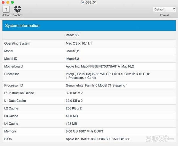
Task: Click the Processor ID label
Action: (x=14, y=85)
